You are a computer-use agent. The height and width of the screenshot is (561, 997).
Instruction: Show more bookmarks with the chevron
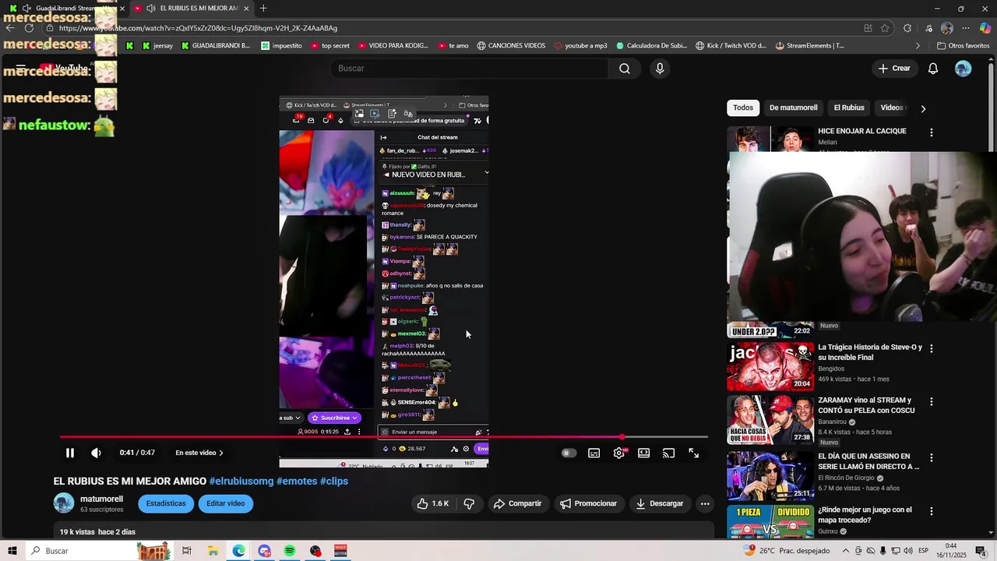(918, 46)
